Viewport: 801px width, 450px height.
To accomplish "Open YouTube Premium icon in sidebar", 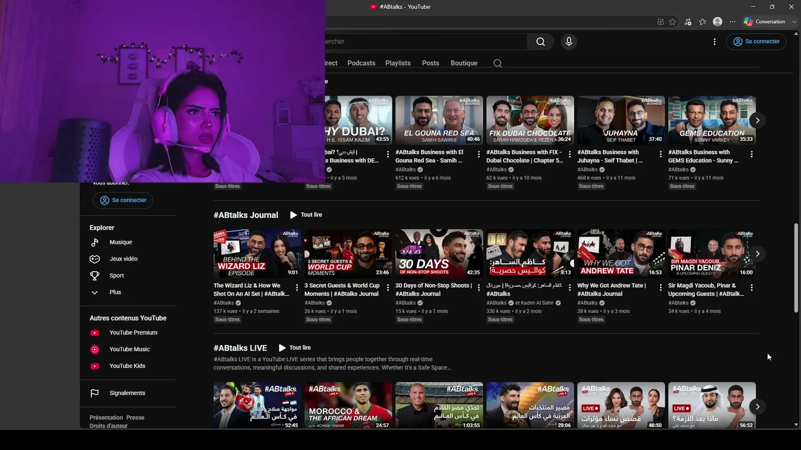I will point(94,333).
